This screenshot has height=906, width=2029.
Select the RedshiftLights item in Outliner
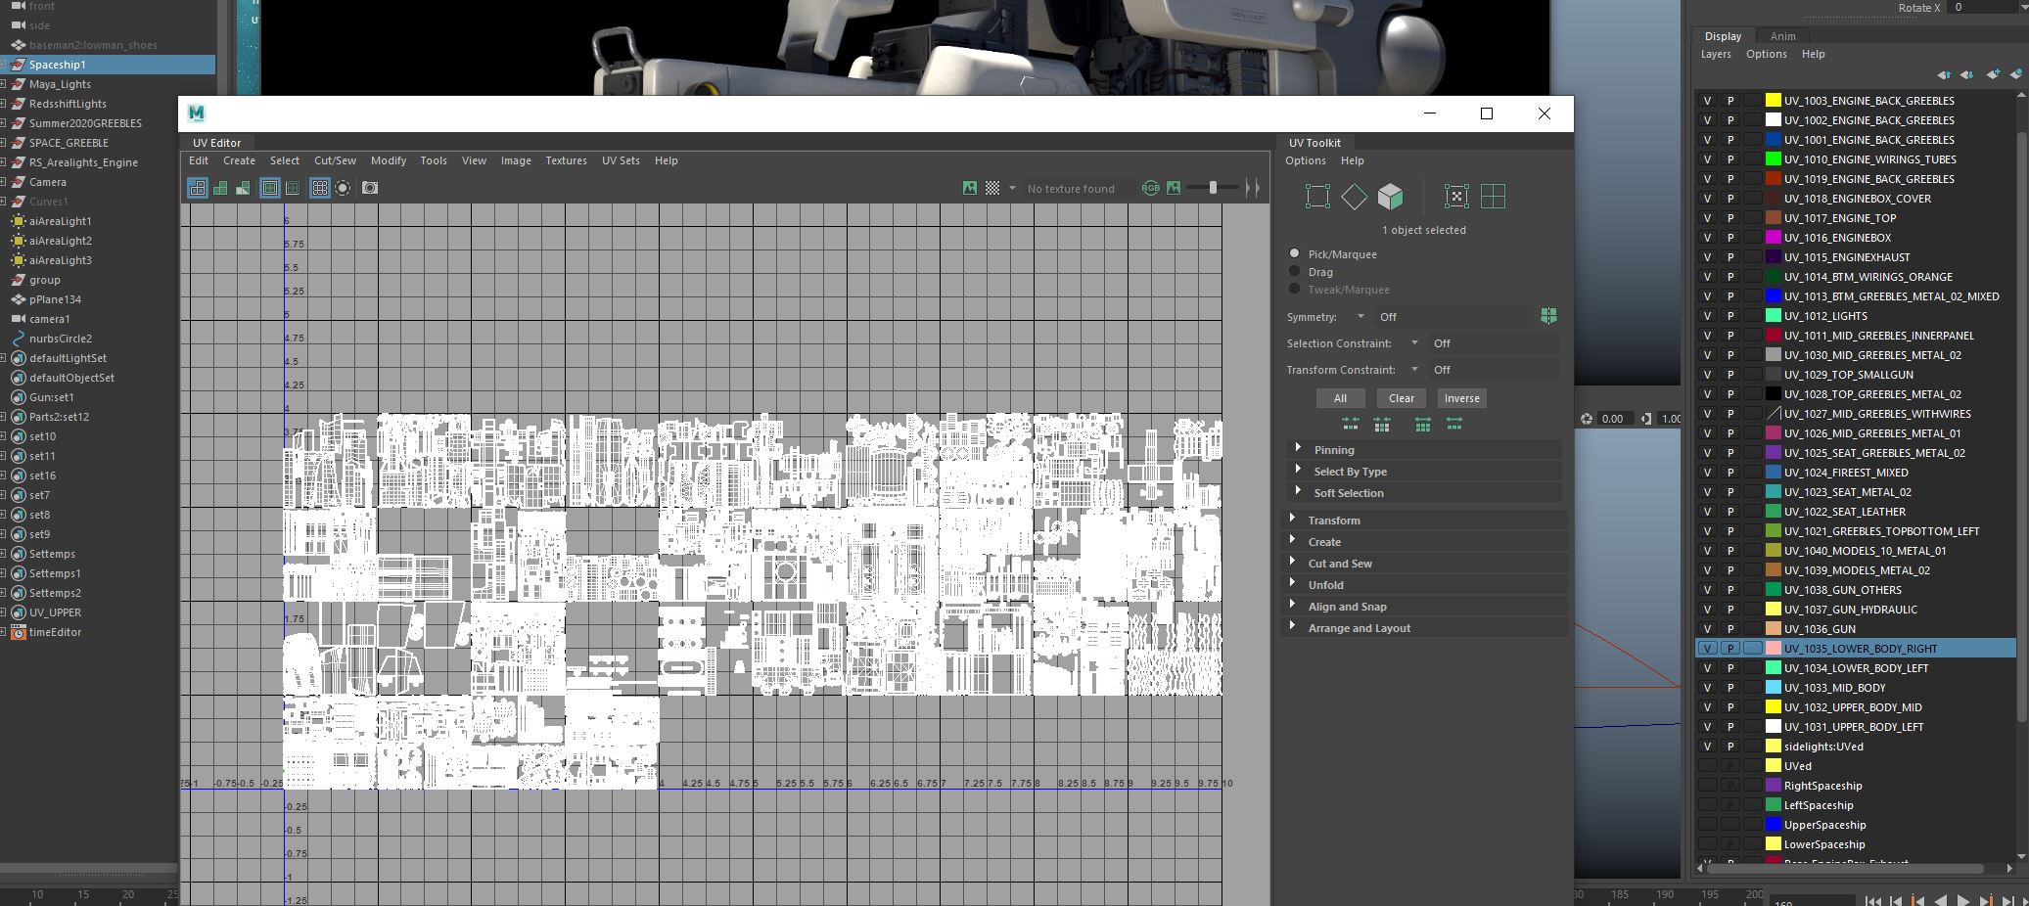coord(68,104)
